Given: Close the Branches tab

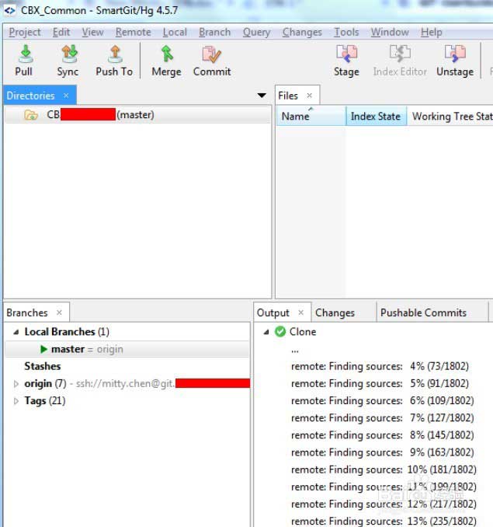Looking at the screenshot, I should 60,313.
